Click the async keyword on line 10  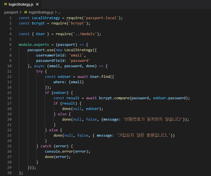click(39, 66)
